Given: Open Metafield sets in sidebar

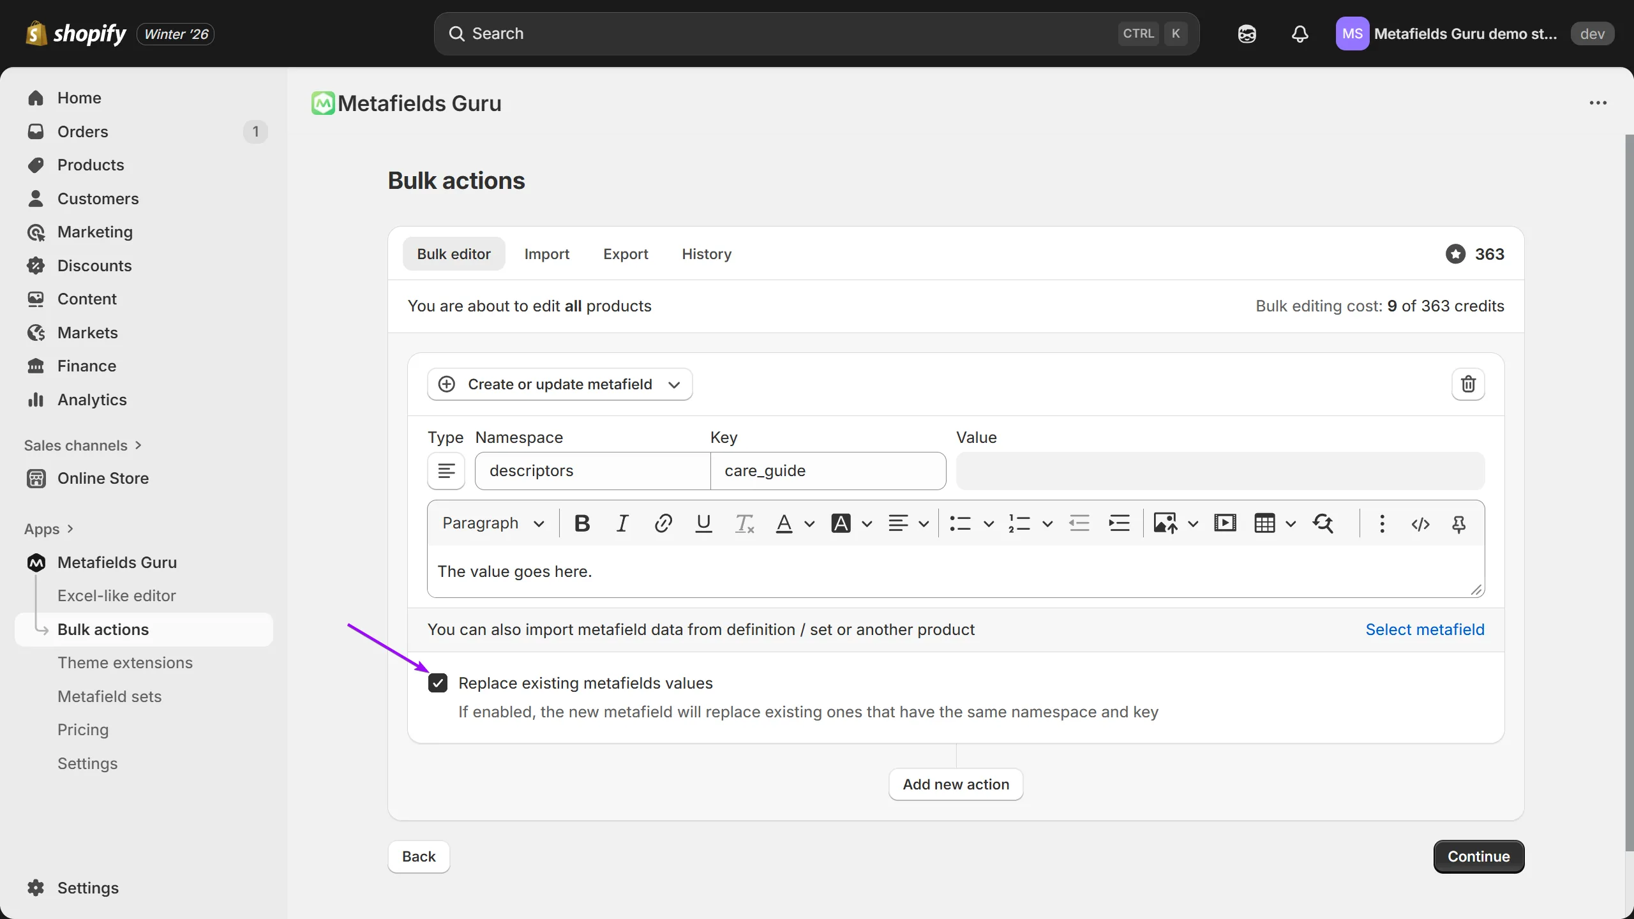Looking at the screenshot, I should (x=110, y=696).
